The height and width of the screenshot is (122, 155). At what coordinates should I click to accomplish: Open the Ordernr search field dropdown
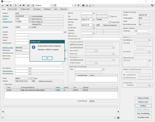coord(51,5)
